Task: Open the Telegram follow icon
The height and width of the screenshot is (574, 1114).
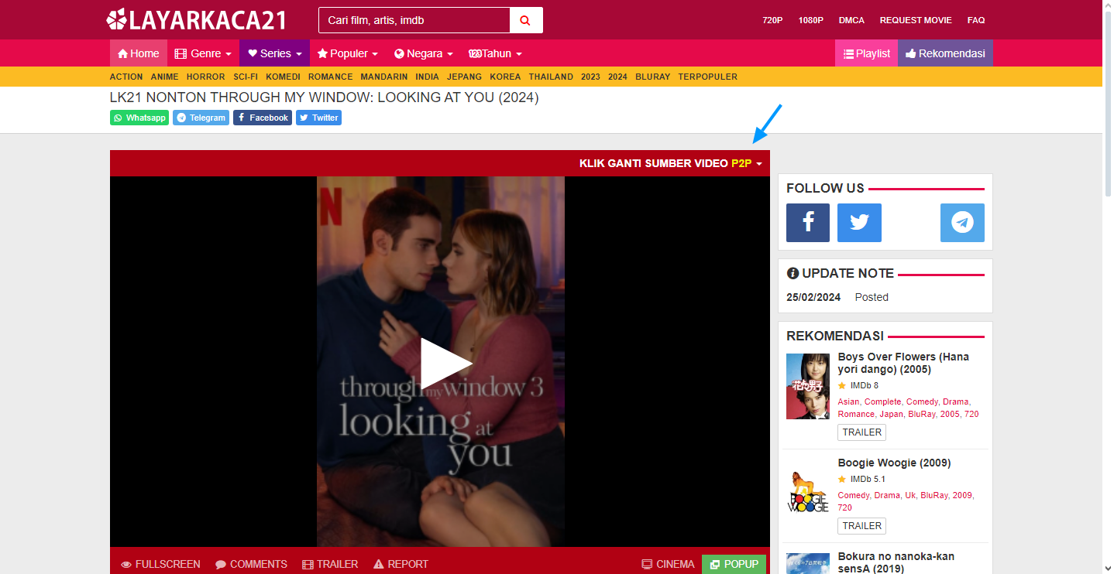Action: coord(962,223)
